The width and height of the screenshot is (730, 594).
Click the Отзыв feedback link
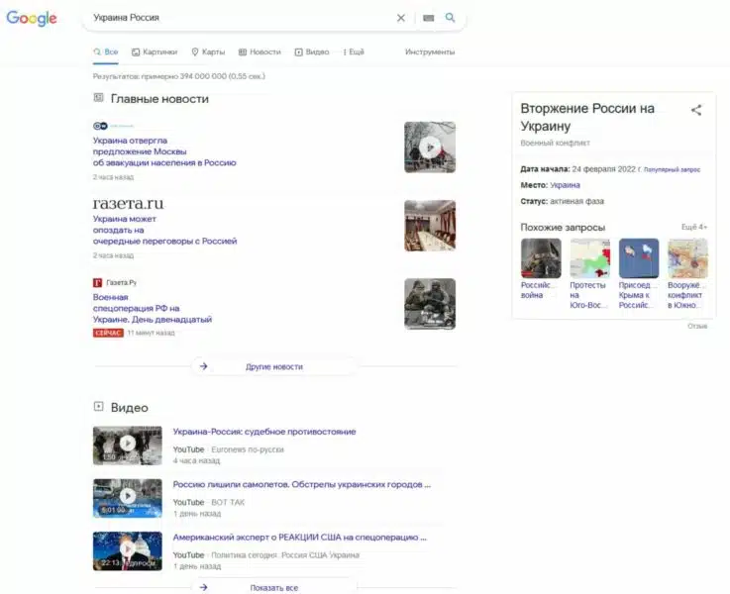[x=697, y=326]
